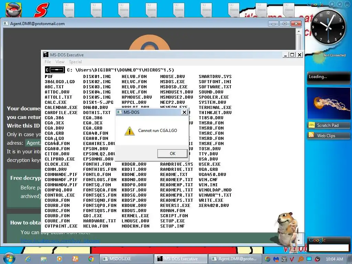Open the View menu in MS-DOS Executive
Image resolution: width=352 pixels, height=264 pixels.
[60, 62]
